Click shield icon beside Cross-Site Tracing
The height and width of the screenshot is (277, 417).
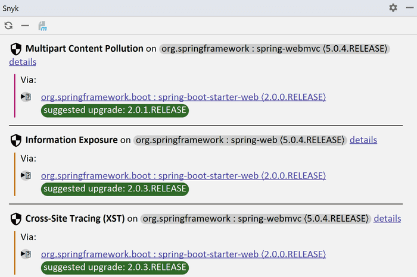coord(16,219)
